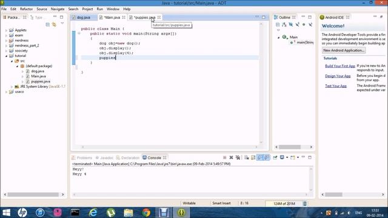Click Display Selected Console icon
This screenshot has width=388, height=218.
click(282, 157)
